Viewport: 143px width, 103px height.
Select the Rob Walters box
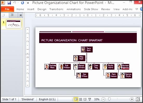click(x=65, y=67)
